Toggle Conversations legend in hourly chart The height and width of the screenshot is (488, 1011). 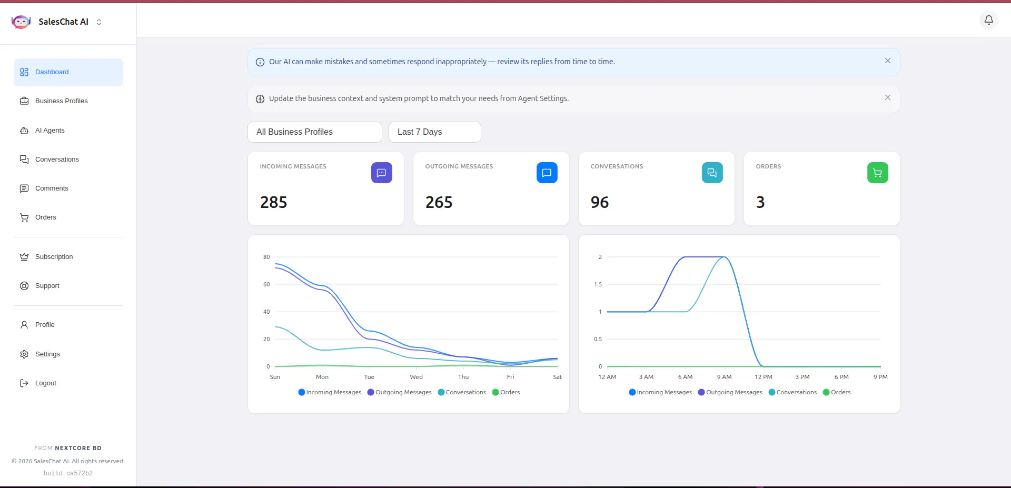point(792,392)
